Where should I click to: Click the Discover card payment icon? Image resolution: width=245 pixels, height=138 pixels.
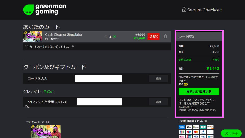[210, 127]
